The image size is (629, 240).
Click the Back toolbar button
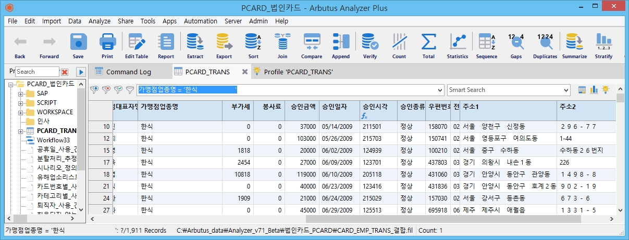coord(20,46)
